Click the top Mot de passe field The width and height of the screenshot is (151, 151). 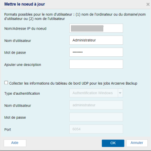tap(96, 52)
